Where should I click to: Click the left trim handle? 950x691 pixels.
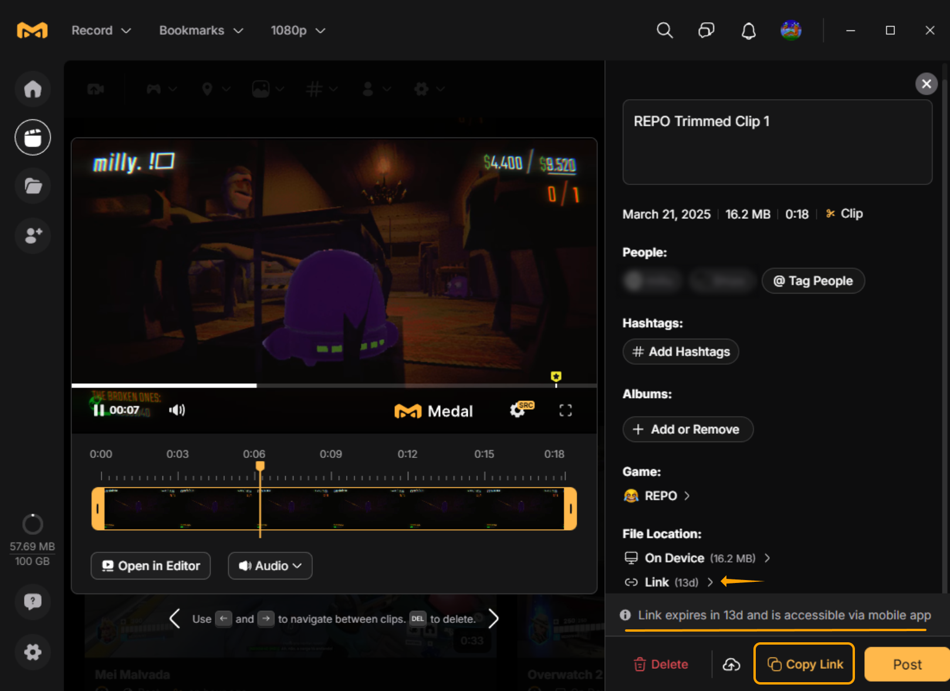(x=98, y=508)
